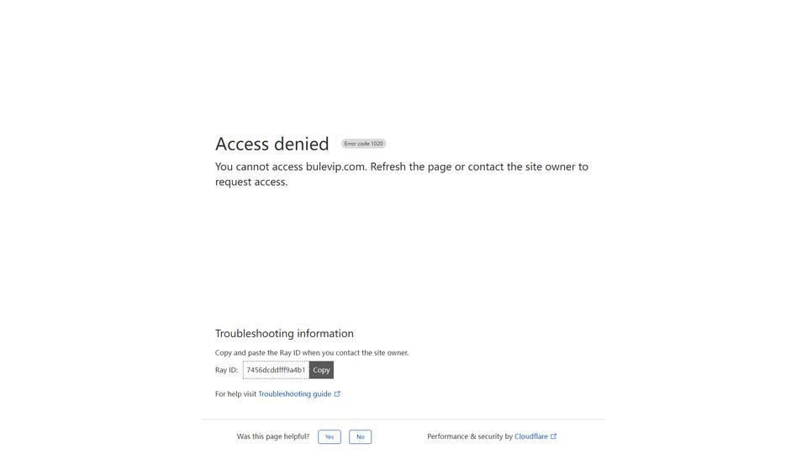Click the 'For help visit' text
This screenshot has width=807, height=454.
[x=235, y=393]
